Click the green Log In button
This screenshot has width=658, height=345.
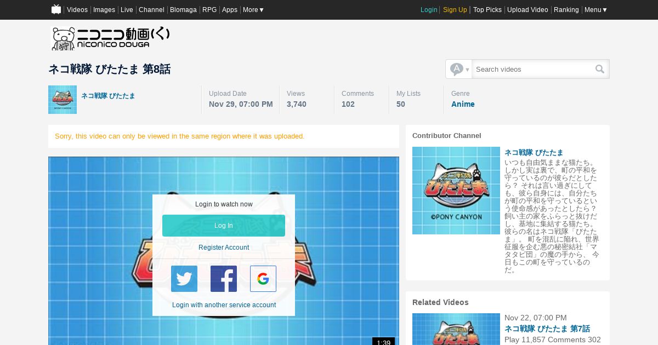click(224, 226)
